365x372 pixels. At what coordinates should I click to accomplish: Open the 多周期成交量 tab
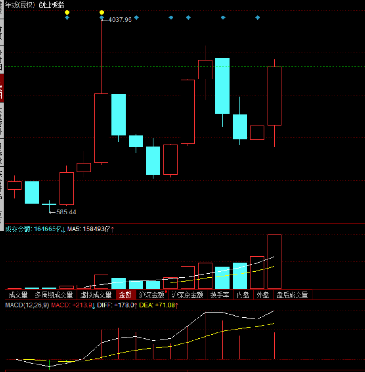tap(54, 295)
